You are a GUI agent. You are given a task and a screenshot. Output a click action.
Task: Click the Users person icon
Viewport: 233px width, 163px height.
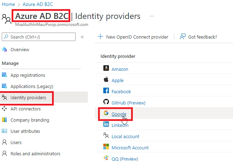5,142
